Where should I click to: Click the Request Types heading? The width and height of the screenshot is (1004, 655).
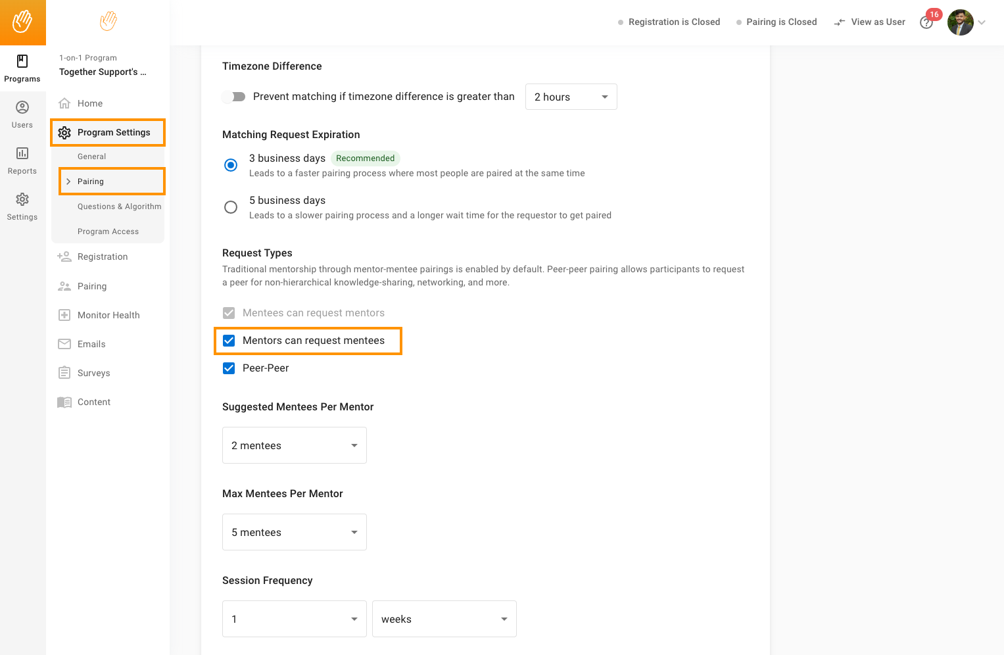(x=257, y=253)
